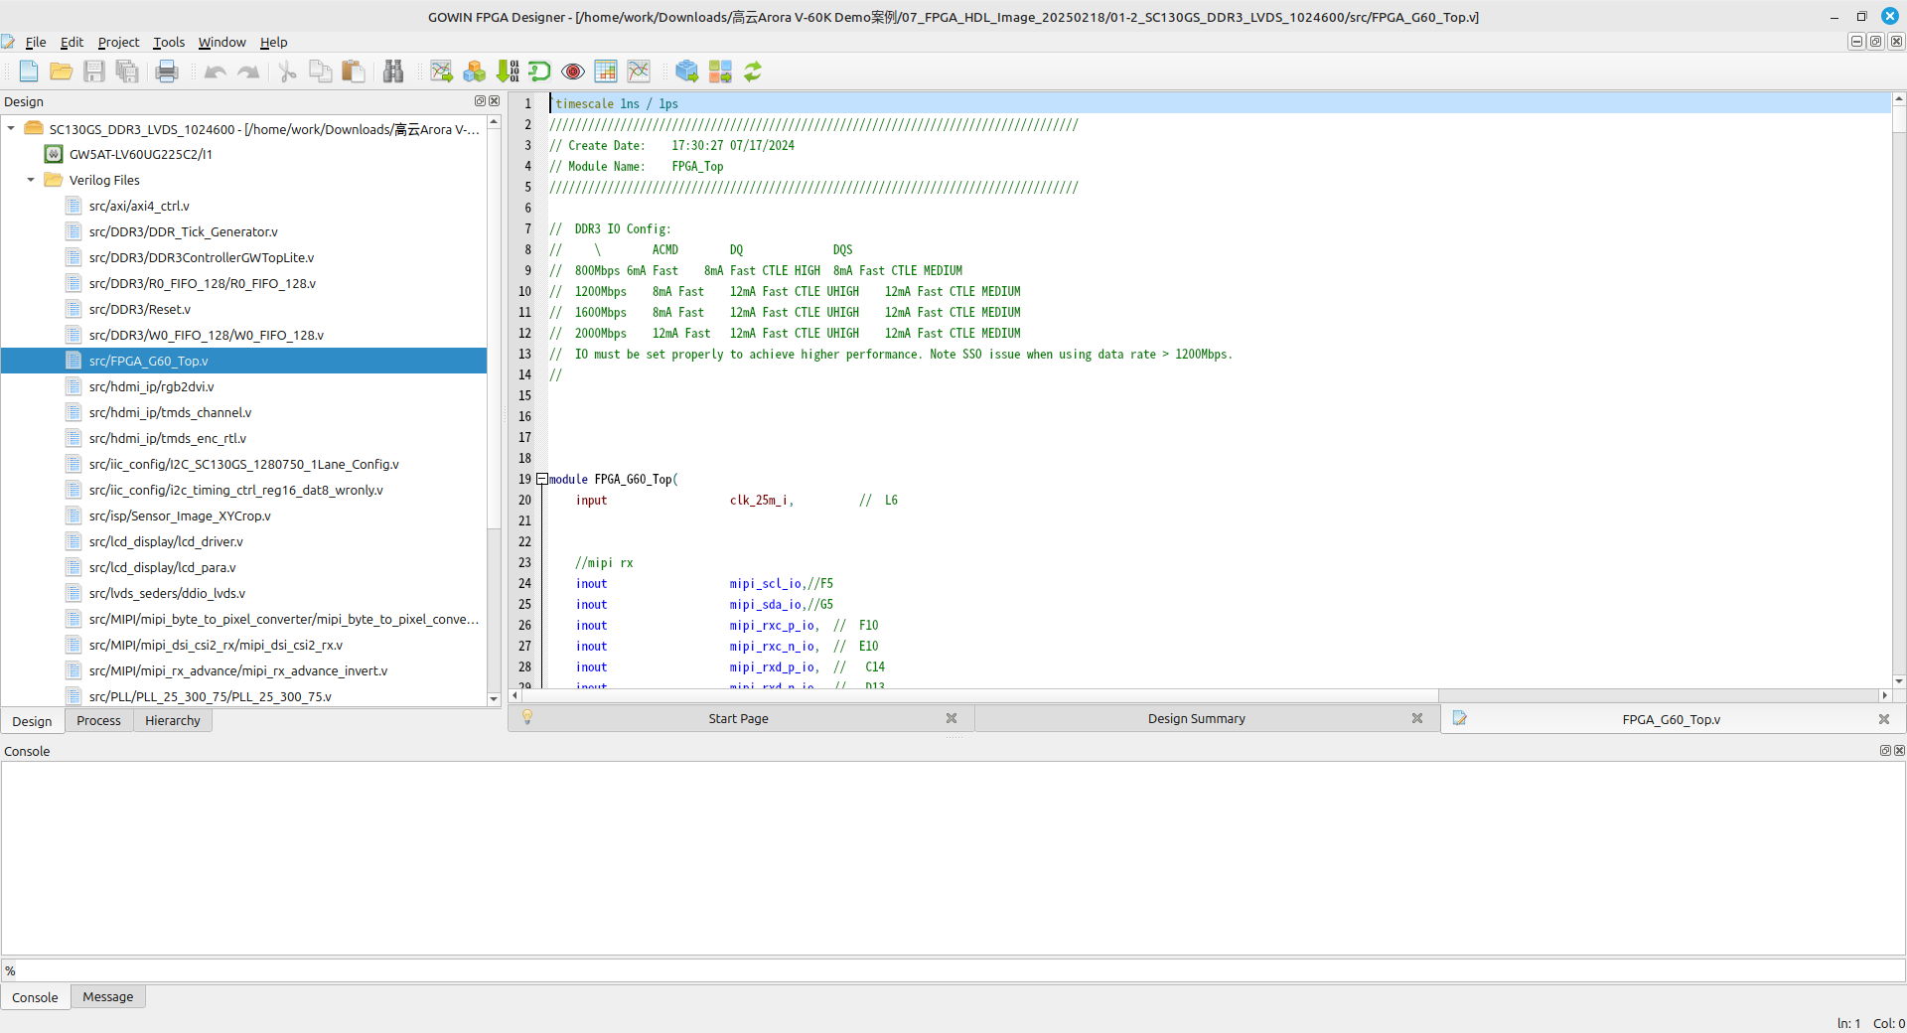Print the current document

167,72
